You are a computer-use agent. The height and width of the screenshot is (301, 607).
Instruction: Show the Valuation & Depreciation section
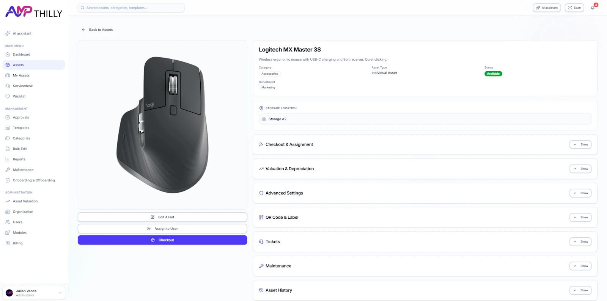point(580,169)
